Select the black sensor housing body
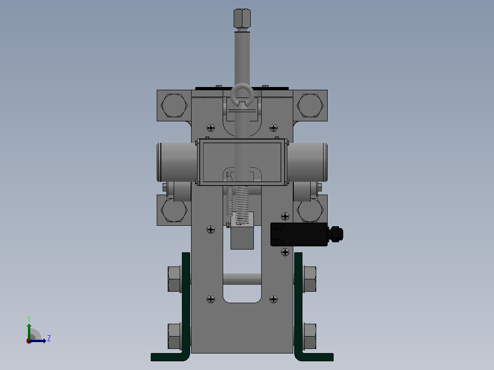 (x=299, y=234)
